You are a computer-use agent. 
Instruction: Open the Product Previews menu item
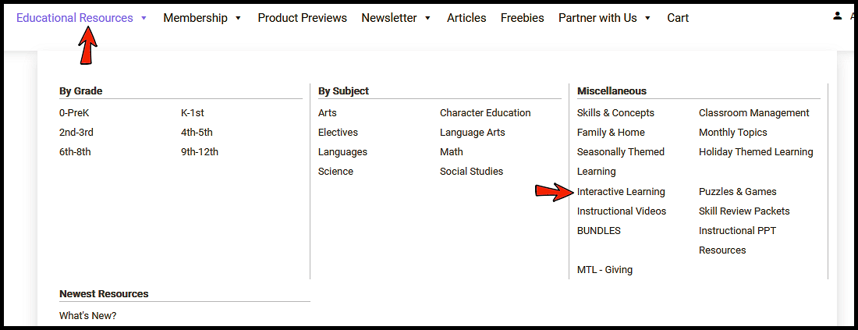click(302, 18)
